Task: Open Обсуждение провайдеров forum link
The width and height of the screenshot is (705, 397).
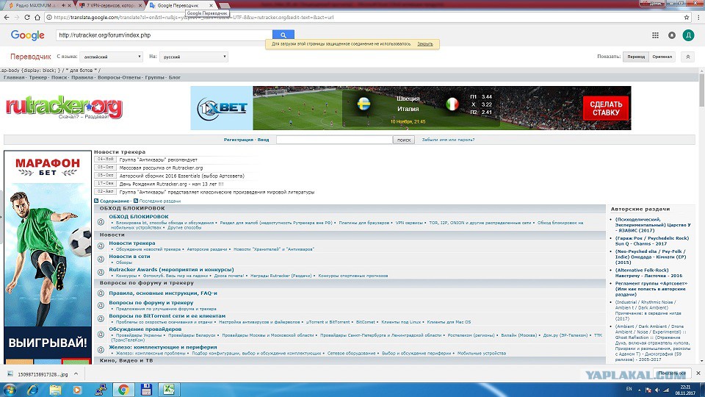Action: [145, 329]
